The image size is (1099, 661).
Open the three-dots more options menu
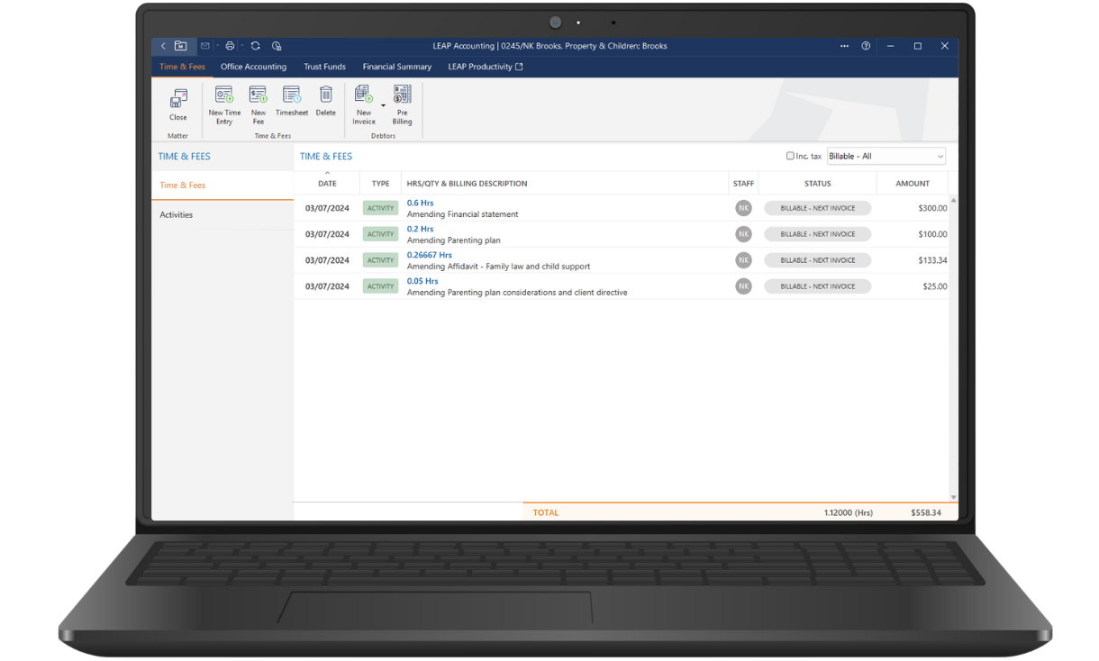[x=844, y=46]
